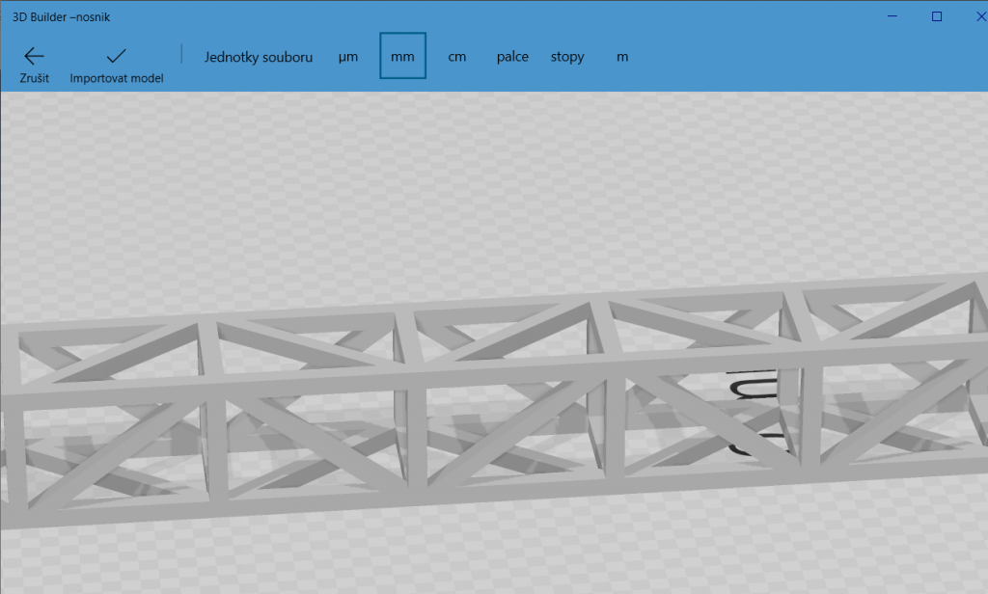Close the 3D Builder window
Viewport: 988px width, 594px height.
[x=974, y=16]
